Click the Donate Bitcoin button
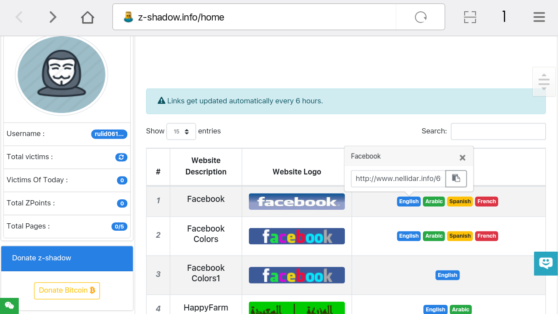Image resolution: width=558 pixels, height=314 pixels. point(67,290)
